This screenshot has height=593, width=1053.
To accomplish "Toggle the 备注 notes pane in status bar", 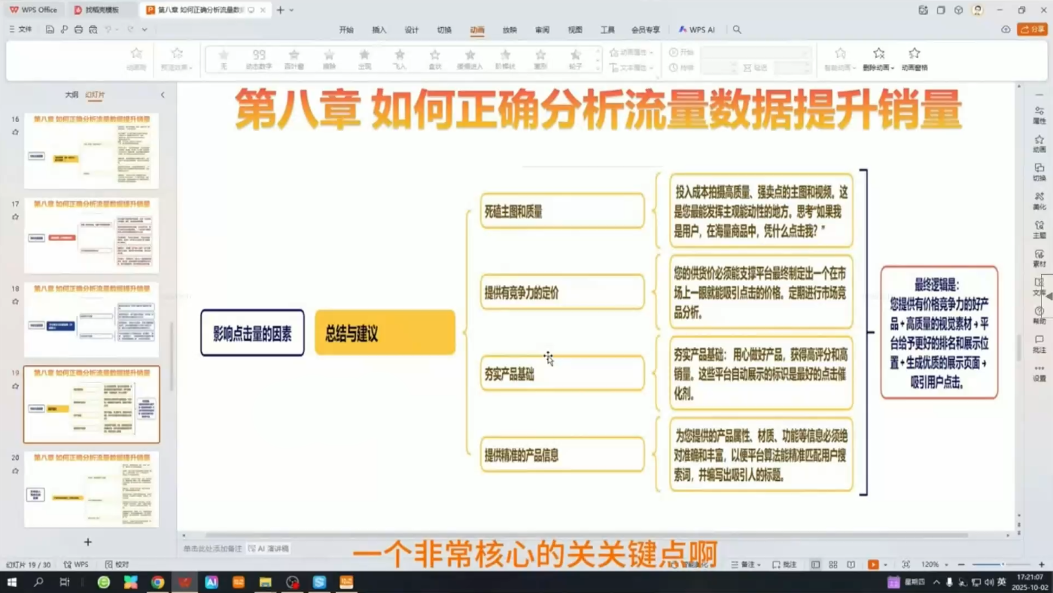I will point(745,564).
